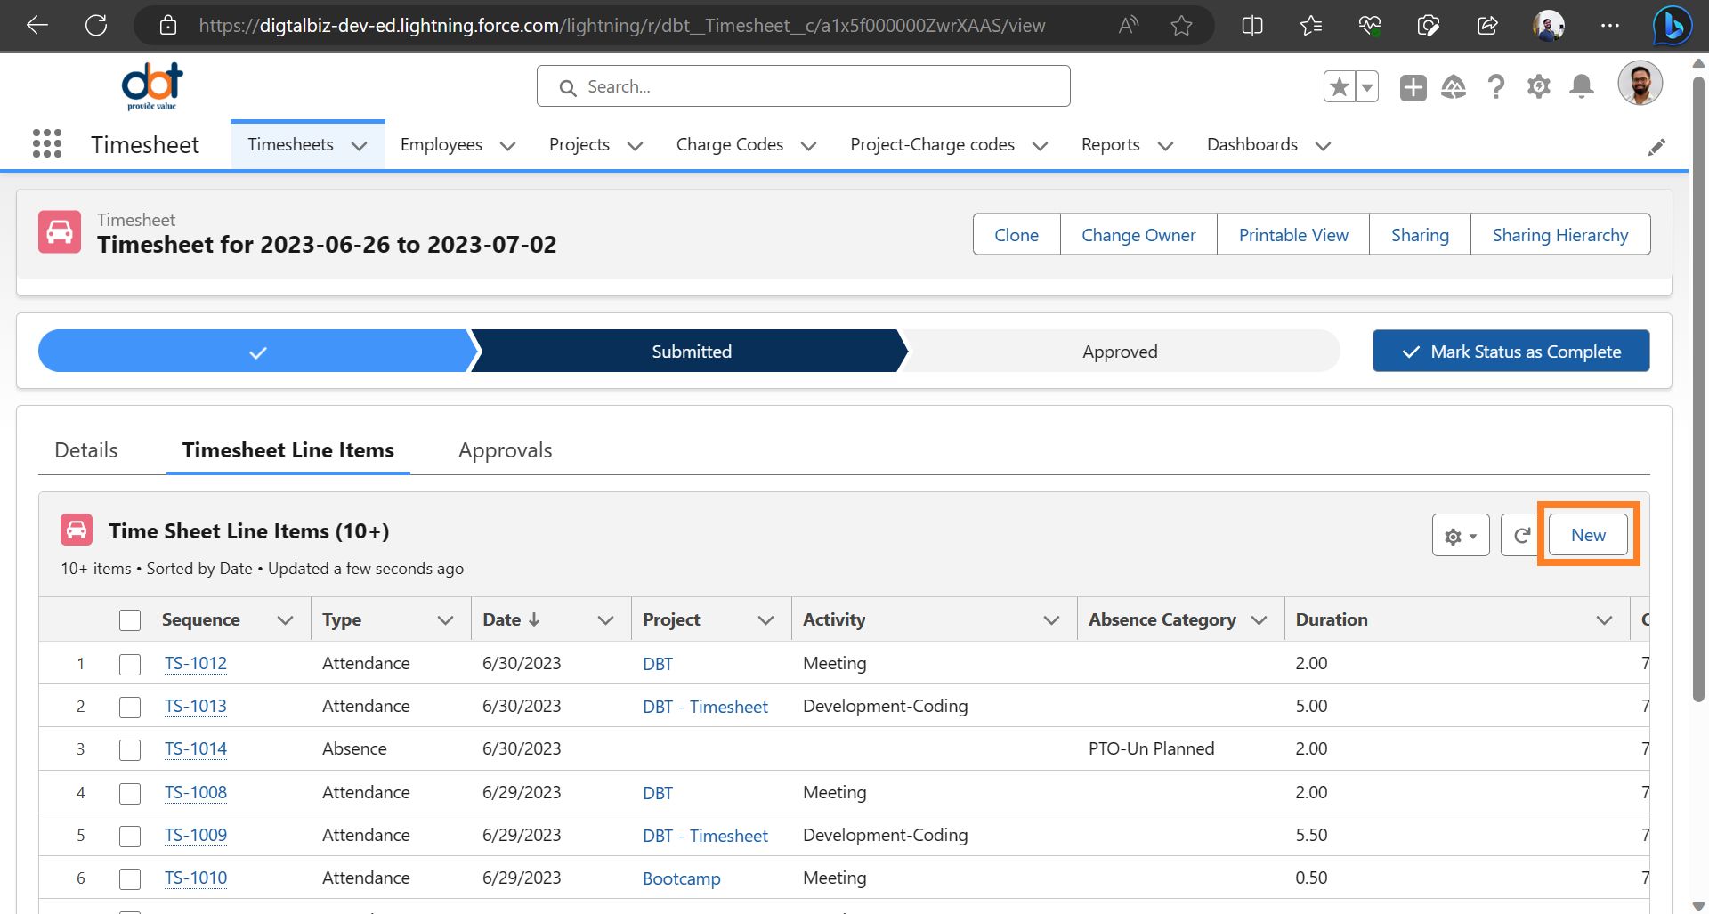This screenshot has height=914, width=1709.
Task: Click the Clone button
Action: (1016, 234)
